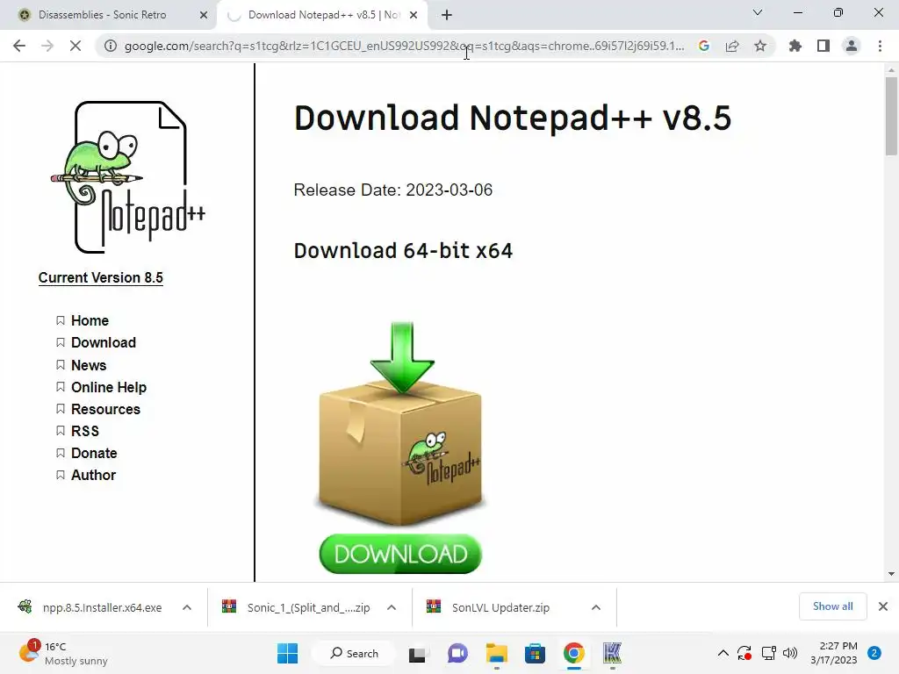Viewport: 899px width, 674px height.
Task: Open Chrome's three-dot menu
Action: pos(880,46)
